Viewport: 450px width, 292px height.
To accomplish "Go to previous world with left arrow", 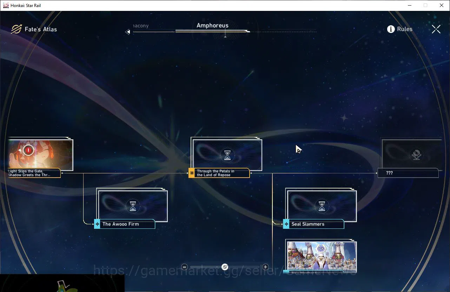I will (128, 32).
